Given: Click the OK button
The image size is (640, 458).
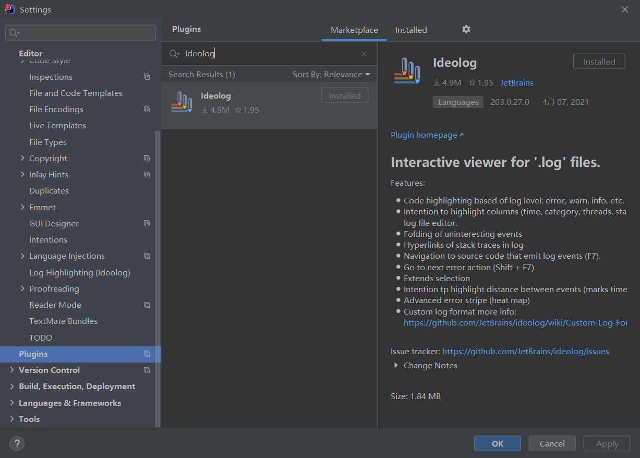Looking at the screenshot, I should [x=498, y=443].
